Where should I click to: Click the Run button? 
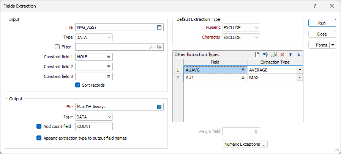322,23
